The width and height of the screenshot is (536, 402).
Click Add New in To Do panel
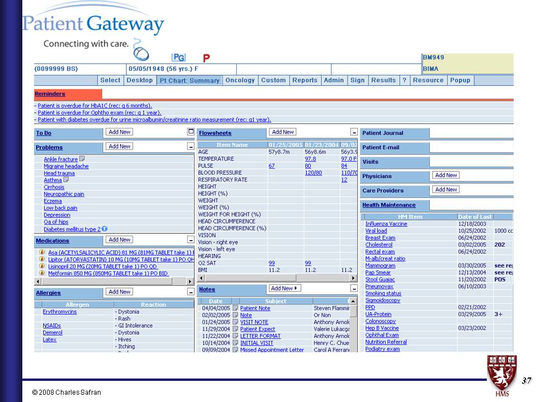pos(119,132)
